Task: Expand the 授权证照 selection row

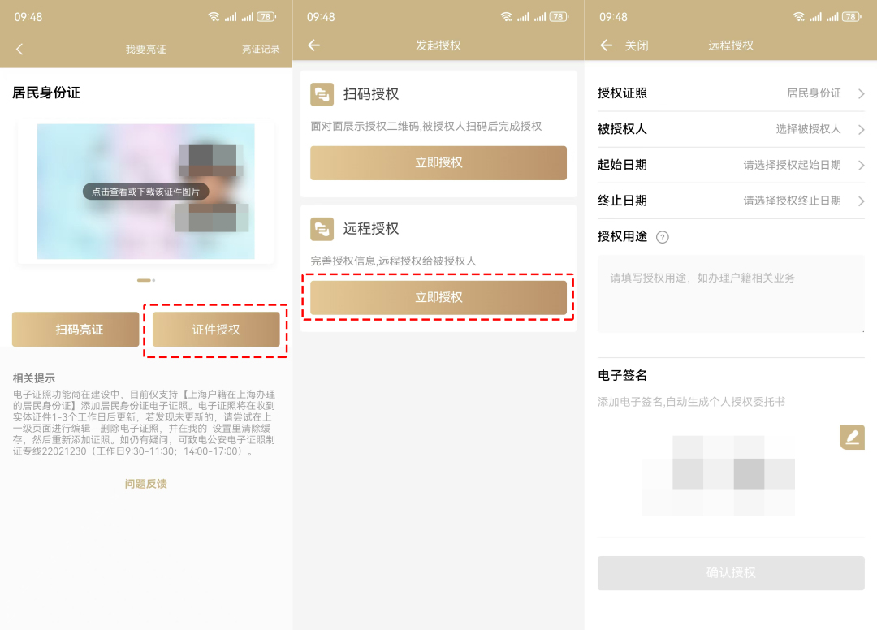Action: click(731, 93)
